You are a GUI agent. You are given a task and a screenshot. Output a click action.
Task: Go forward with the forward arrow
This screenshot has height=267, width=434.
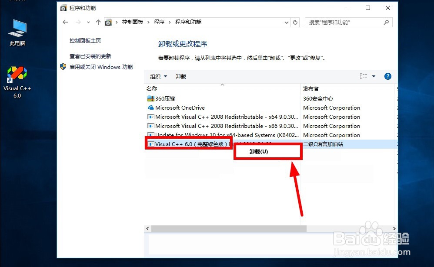click(x=78, y=22)
